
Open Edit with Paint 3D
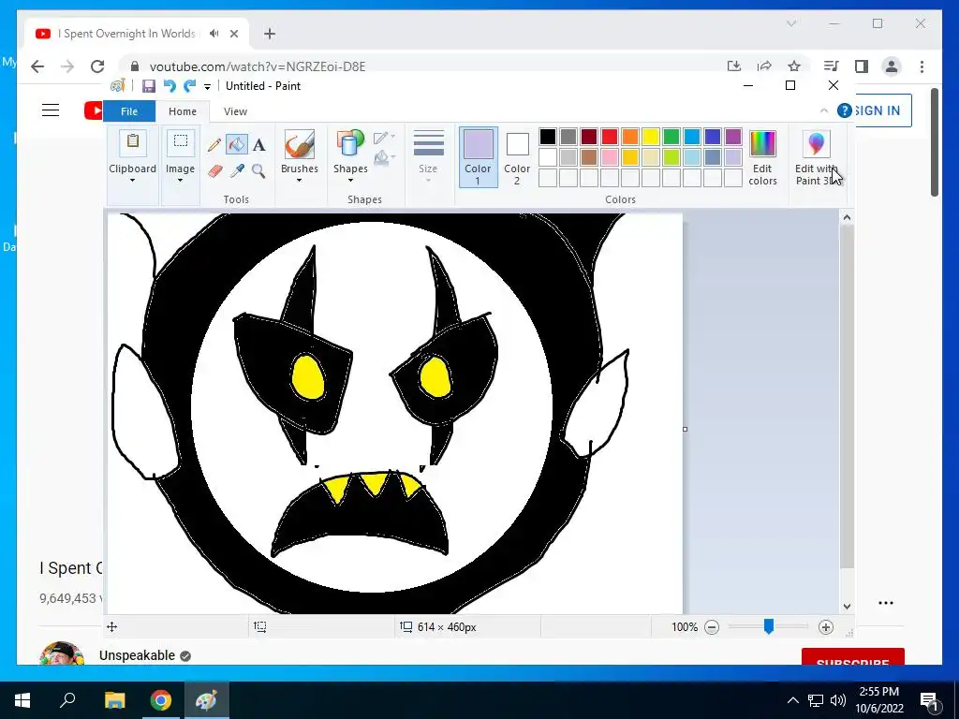click(x=816, y=157)
